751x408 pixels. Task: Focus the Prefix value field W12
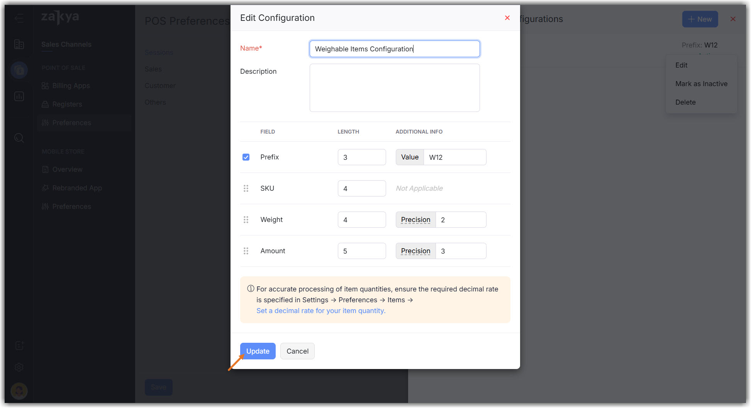coord(454,157)
